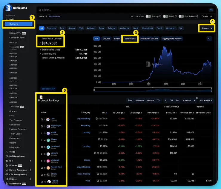
Task: Expand the Uniswap protocol row
Action: (x=42, y=161)
